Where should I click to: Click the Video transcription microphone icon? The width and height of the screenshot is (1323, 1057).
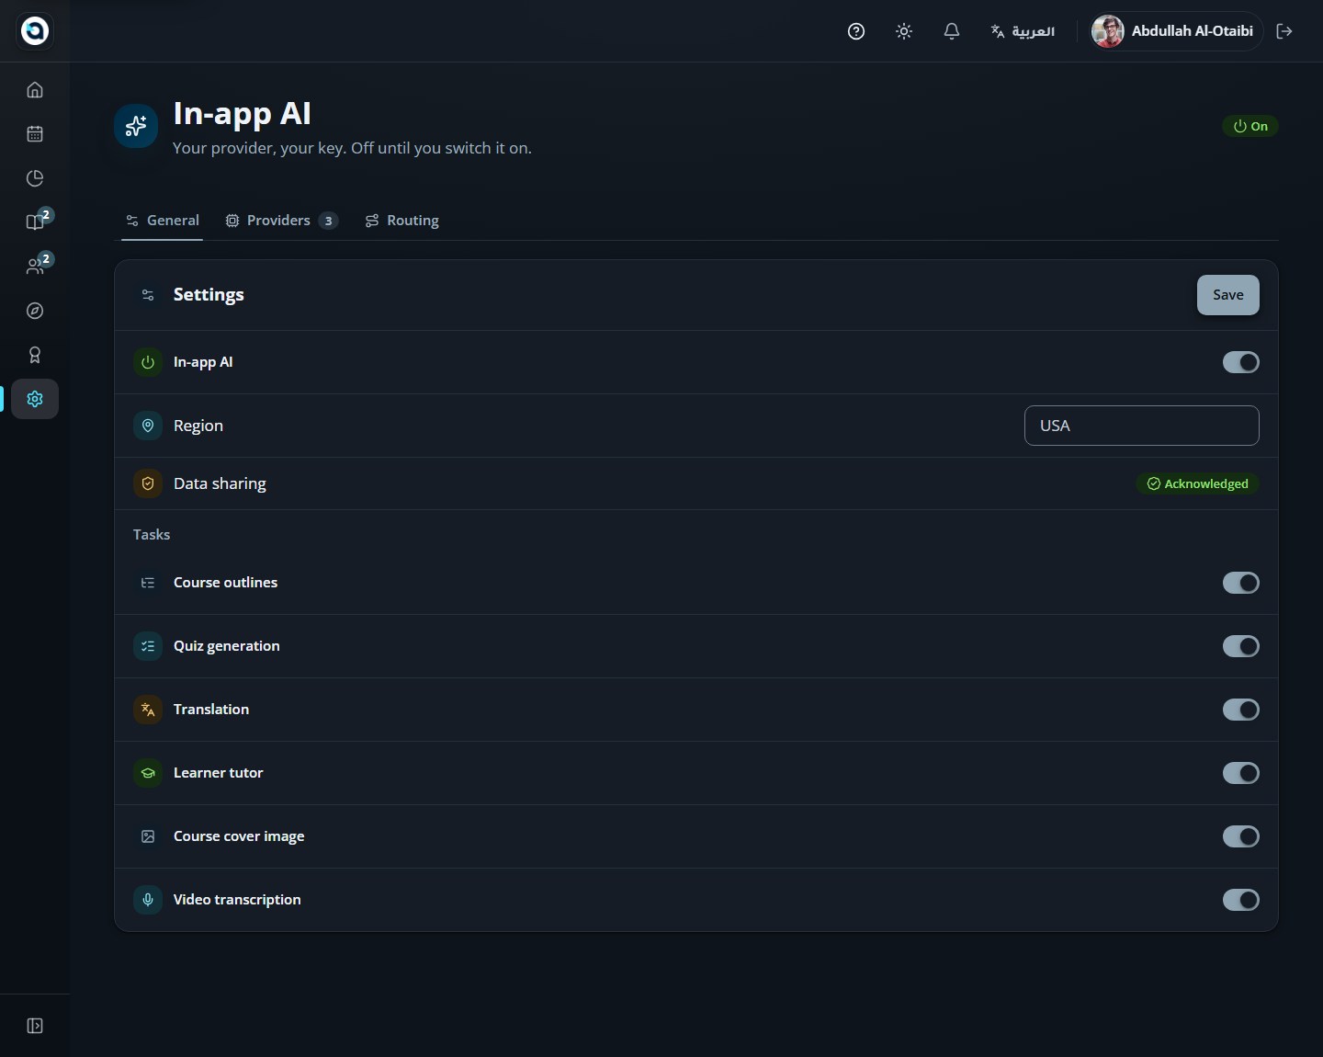point(148,900)
